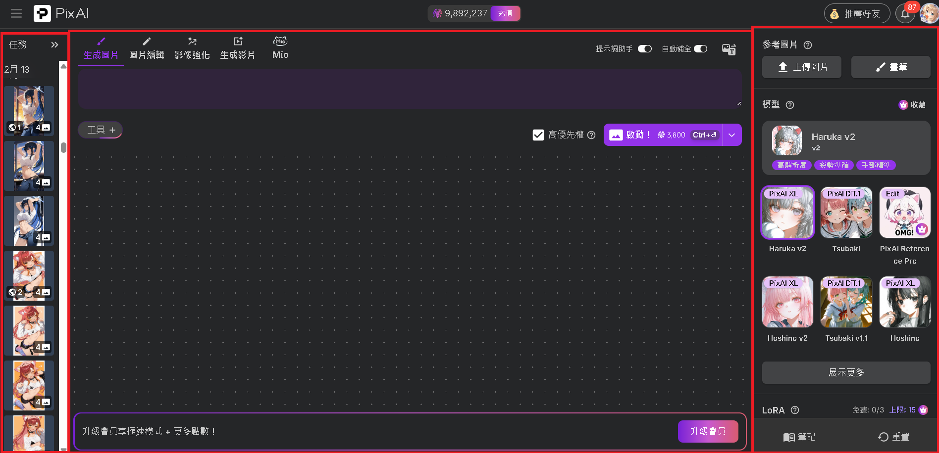This screenshot has height=453, width=939.
Task: Switch to the 生成影片 tab
Action: [238, 48]
